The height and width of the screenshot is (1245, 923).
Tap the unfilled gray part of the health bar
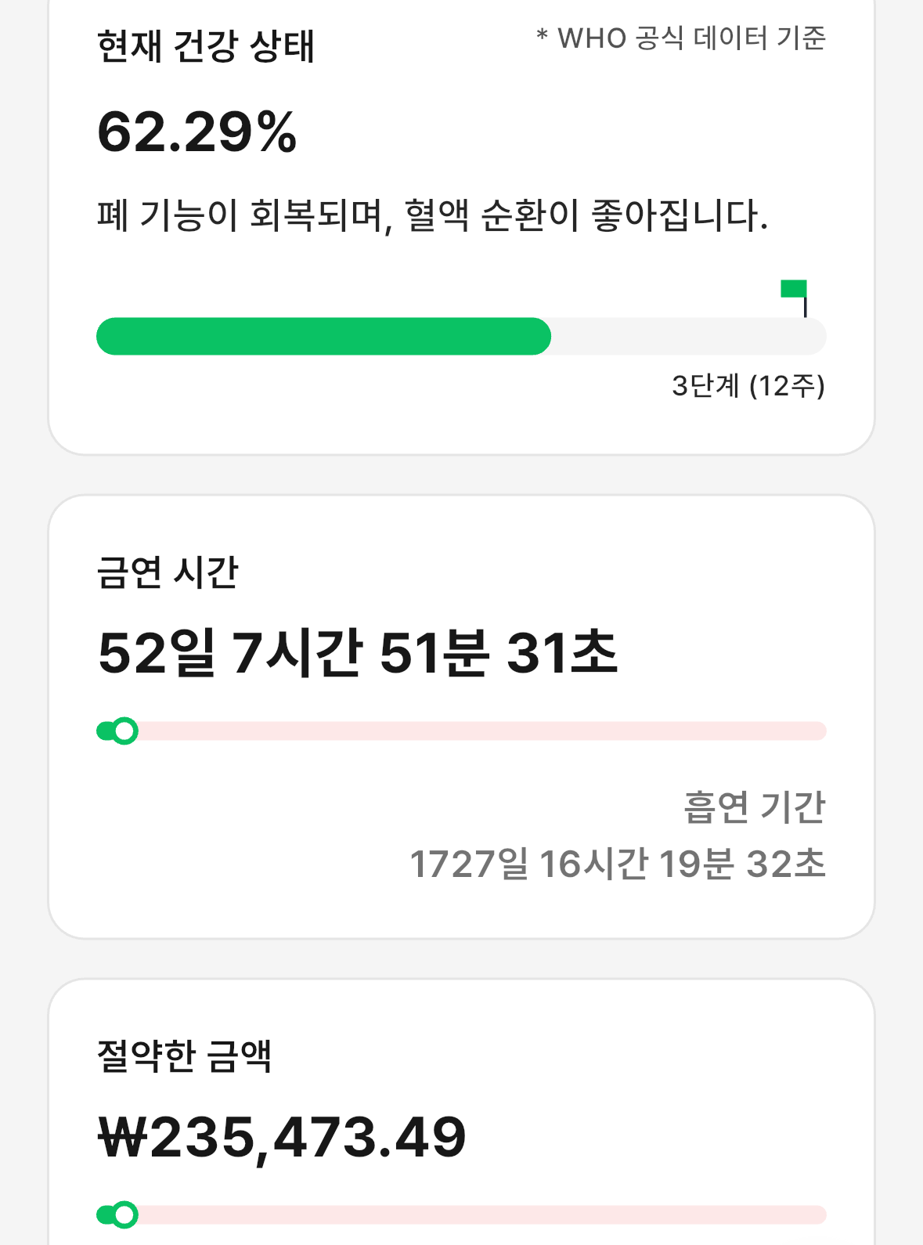click(x=687, y=337)
